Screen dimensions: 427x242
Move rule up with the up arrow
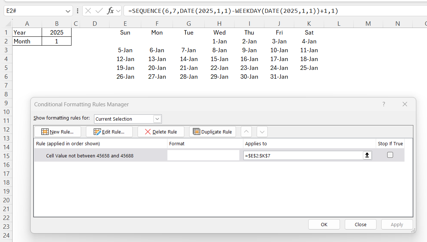(246, 132)
